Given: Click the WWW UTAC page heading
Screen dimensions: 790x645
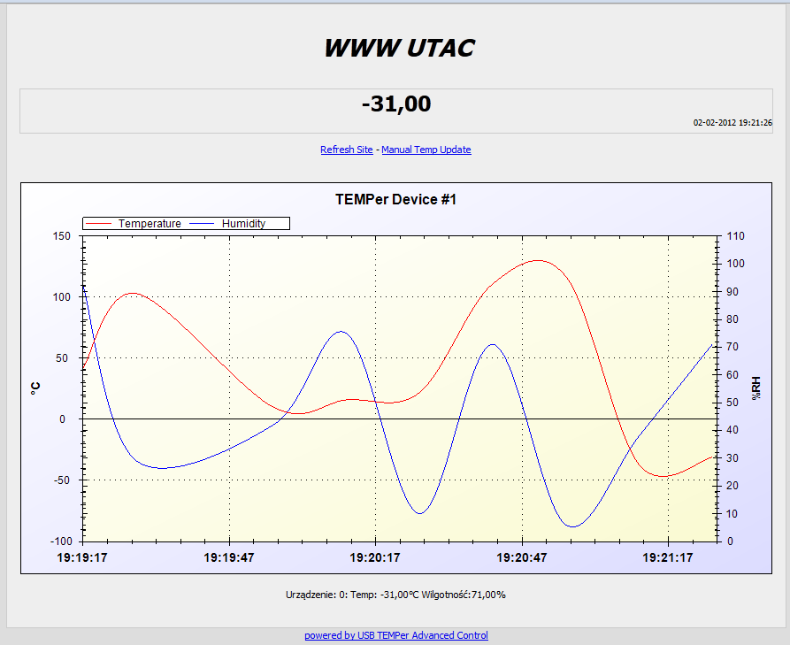Looking at the screenshot, I should [399, 48].
